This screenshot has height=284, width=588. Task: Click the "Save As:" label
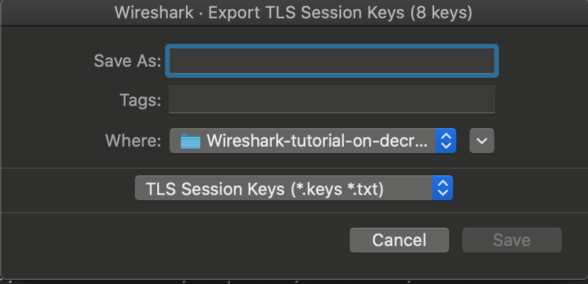pyautogui.click(x=127, y=61)
